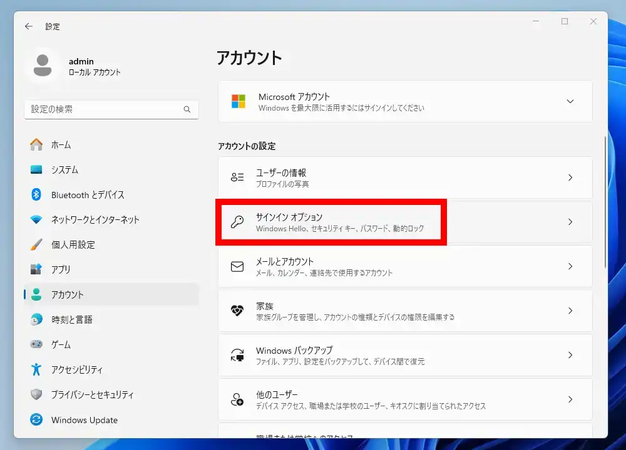
Task: Click the admin account name
Action: 81,61
